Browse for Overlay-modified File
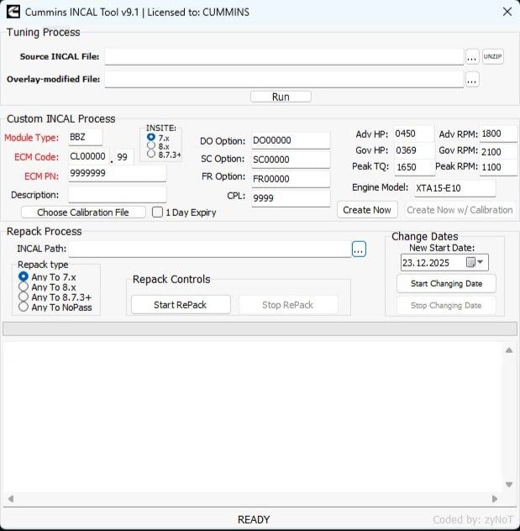 pyautogui.click(x=472, y=80)
